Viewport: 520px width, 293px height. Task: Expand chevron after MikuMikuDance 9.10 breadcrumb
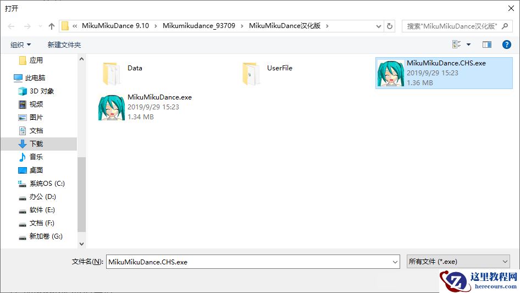[156, 26]
